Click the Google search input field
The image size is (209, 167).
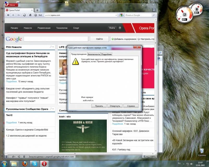56,39
